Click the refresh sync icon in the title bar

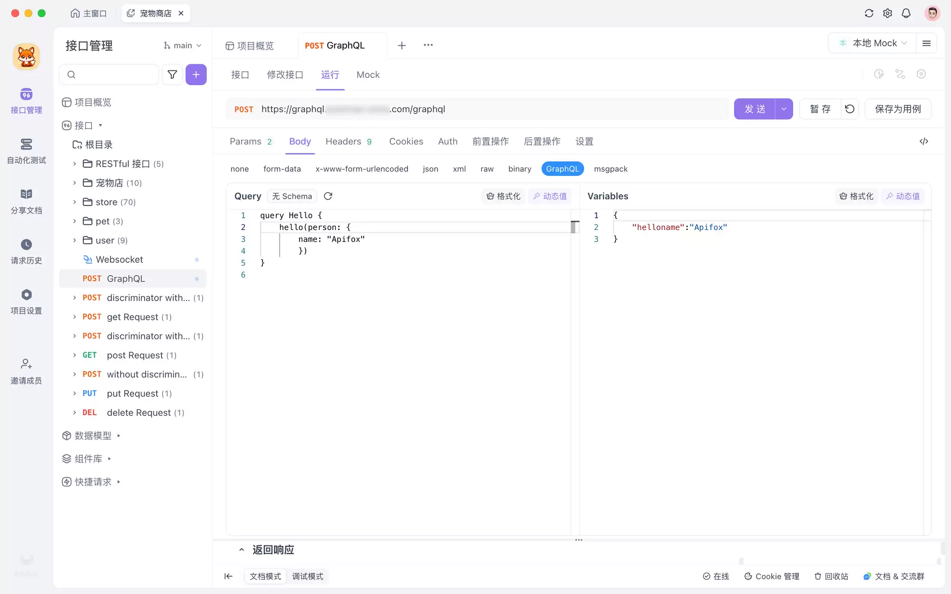(869, 13)
